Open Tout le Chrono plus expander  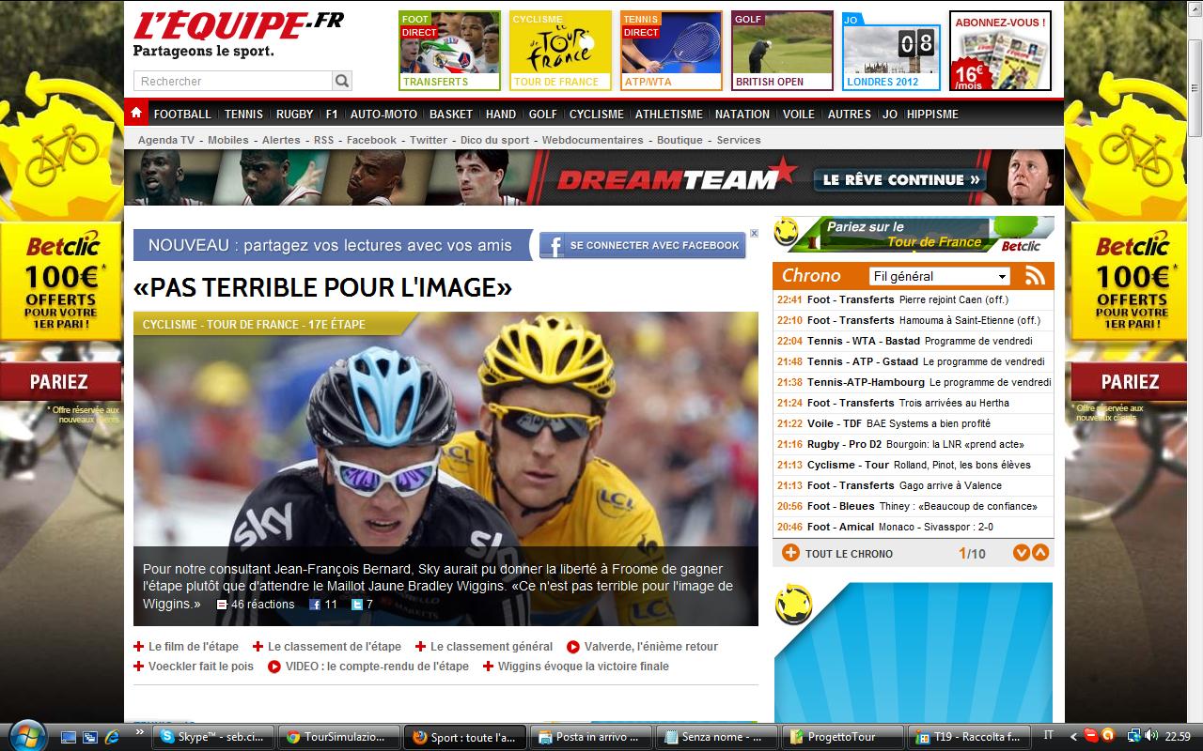(790, 553)
